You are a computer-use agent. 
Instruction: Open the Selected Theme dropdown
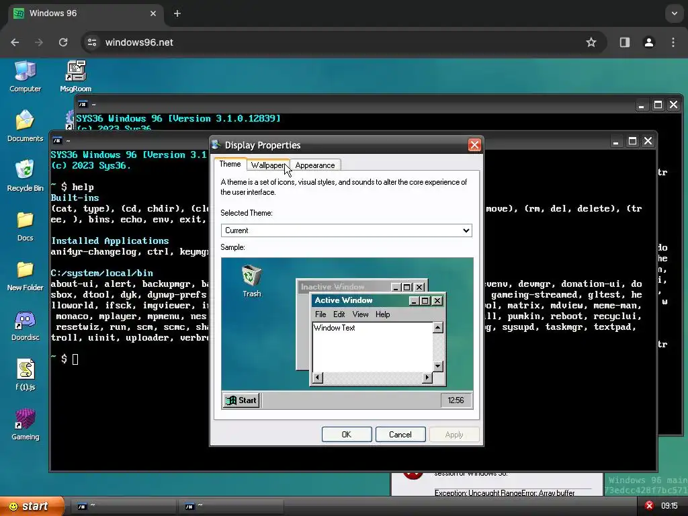(346, 230)
